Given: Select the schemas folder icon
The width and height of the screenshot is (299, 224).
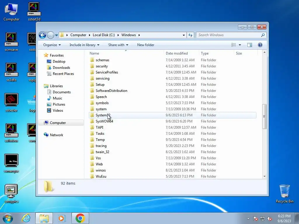Looking at the screenshot, I should [92, 60].
